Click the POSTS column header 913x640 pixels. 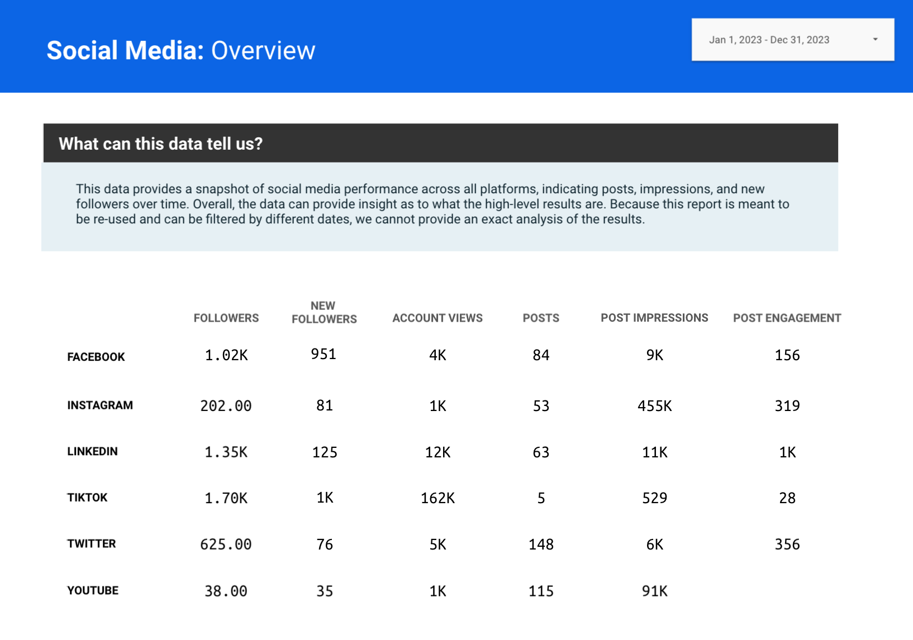541,318
